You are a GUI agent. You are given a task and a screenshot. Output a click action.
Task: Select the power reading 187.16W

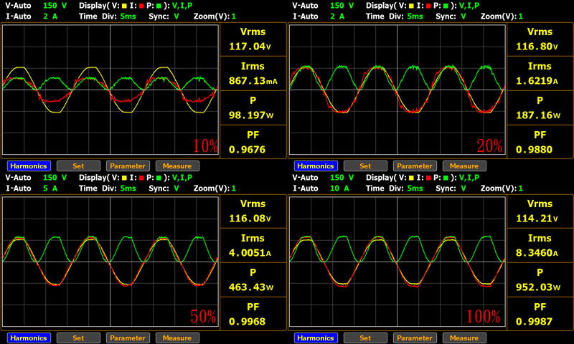tap(538, 115)
